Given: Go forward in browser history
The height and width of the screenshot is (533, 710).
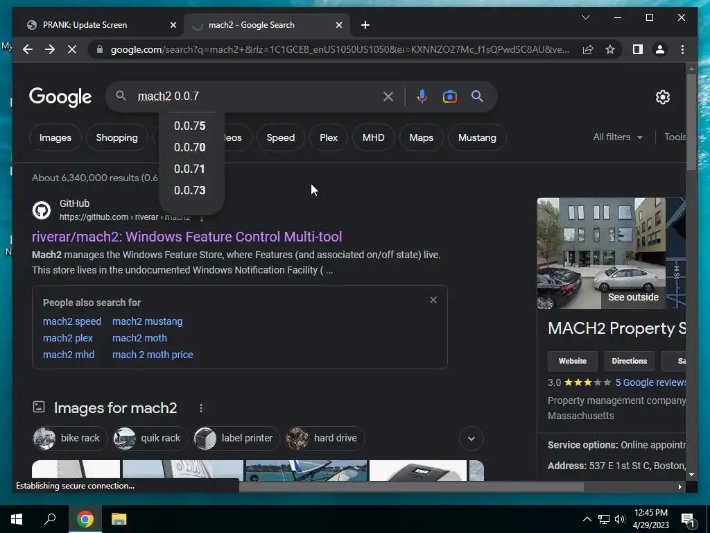Looking at the screenshot, I should coord(50,49).
